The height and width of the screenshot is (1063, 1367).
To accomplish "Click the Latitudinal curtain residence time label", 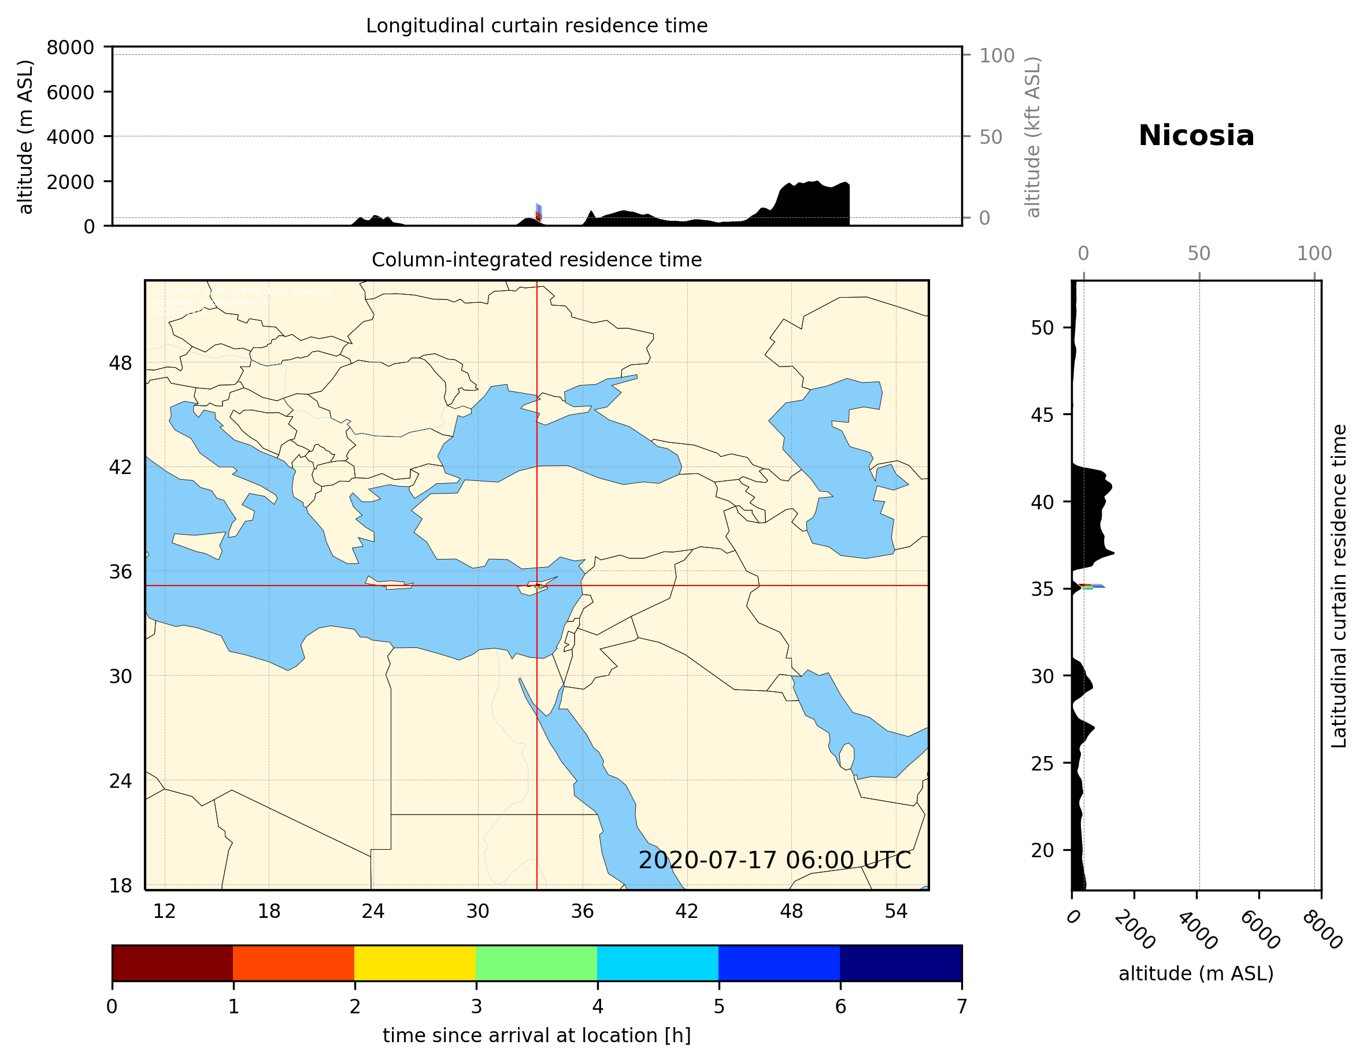I will (x=1338, y=586).
